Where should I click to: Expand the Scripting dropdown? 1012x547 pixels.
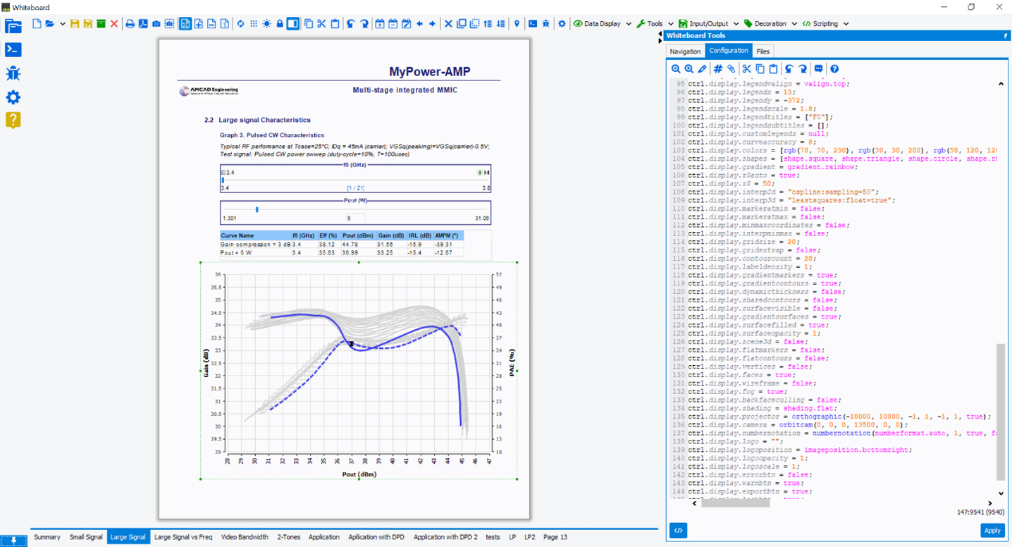[x=846, y=23]
